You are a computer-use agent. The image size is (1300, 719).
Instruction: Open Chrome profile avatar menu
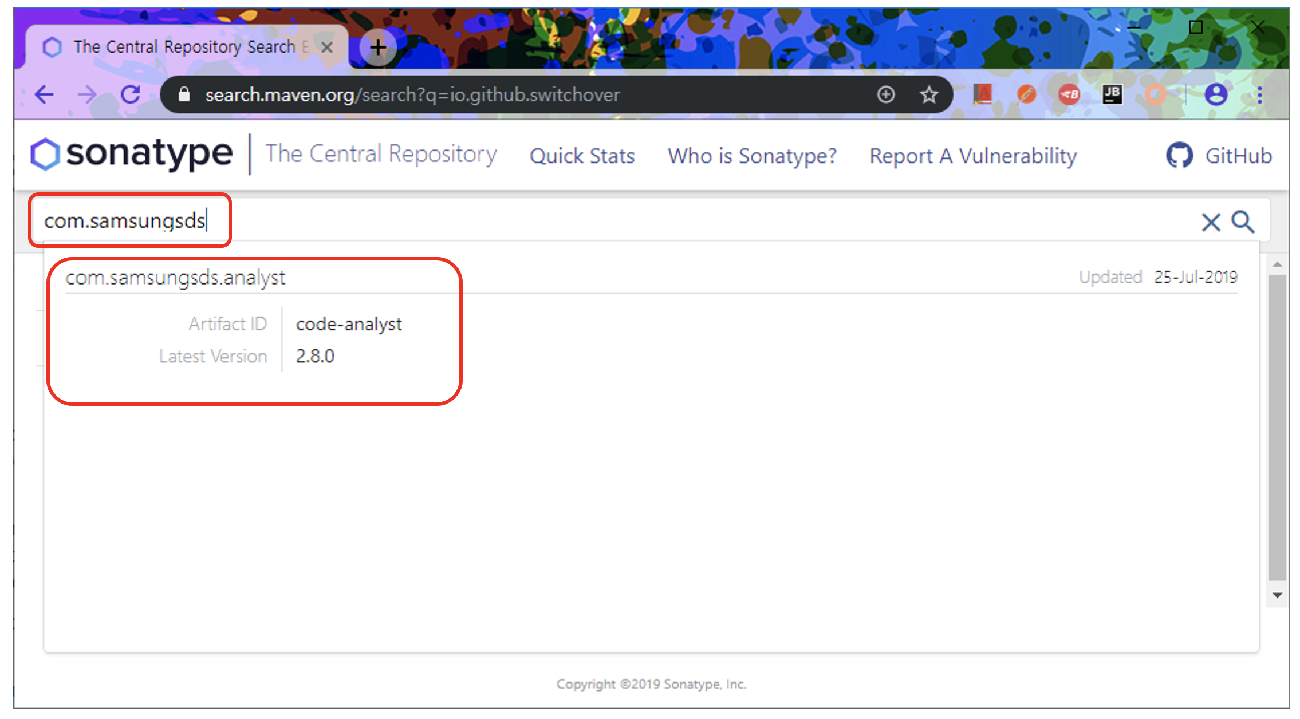coord(1215,94)
